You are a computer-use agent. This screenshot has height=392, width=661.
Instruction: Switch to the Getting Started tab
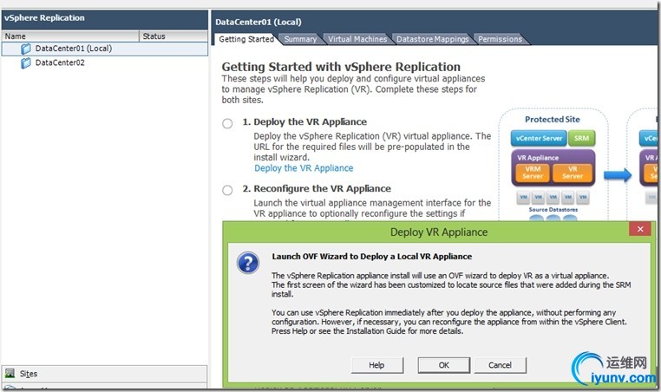pyautogui.click(x=246, y=39)
